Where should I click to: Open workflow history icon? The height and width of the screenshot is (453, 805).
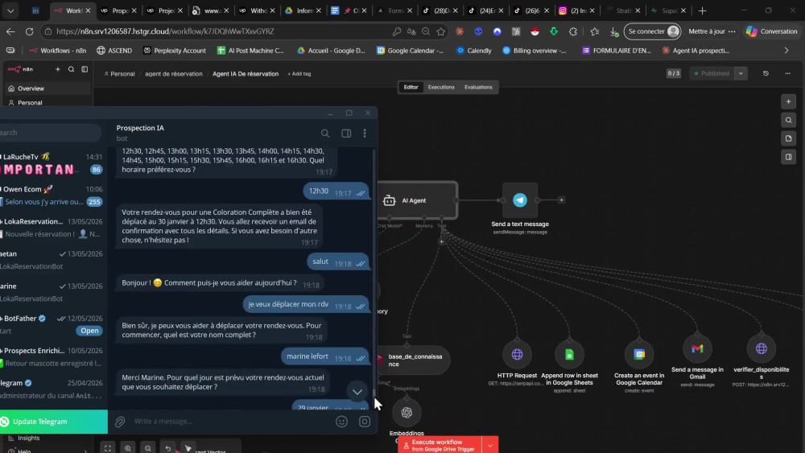tap(766, 73)
